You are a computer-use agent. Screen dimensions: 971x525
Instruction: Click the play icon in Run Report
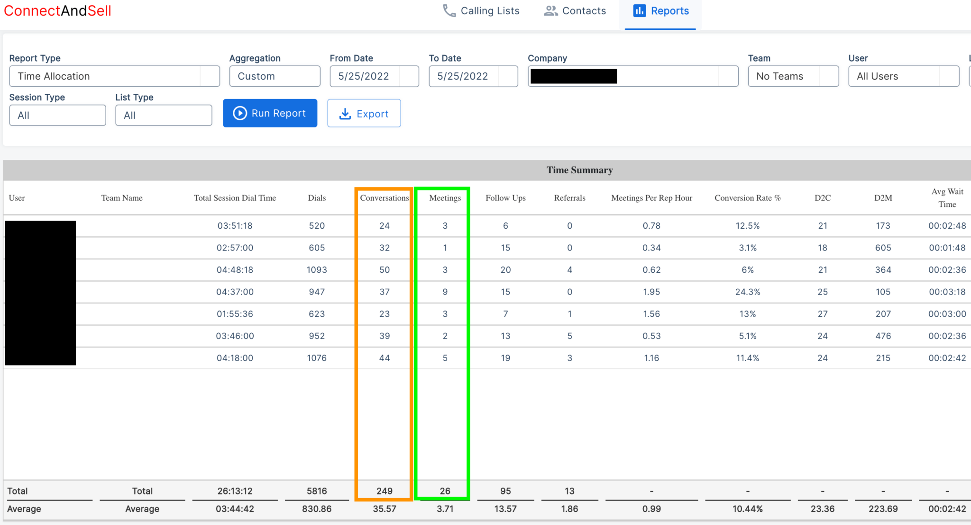[240, 113]
